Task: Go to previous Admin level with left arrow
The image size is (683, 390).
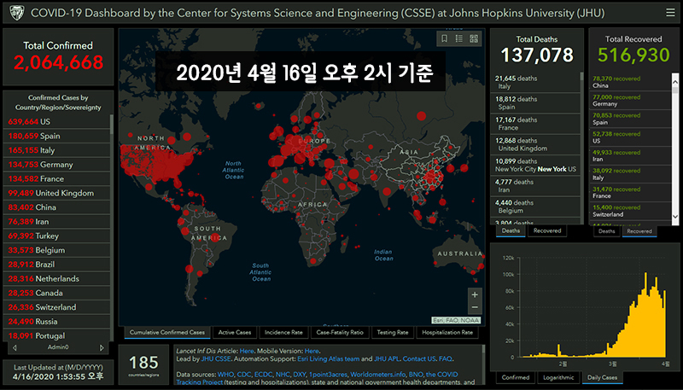Action: tap(15, 347)
